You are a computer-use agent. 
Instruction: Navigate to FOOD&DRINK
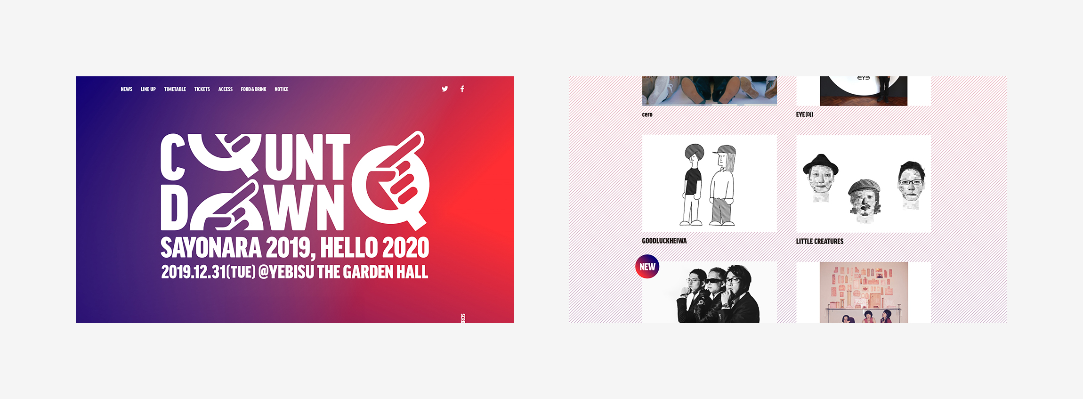tap(253, 89)
